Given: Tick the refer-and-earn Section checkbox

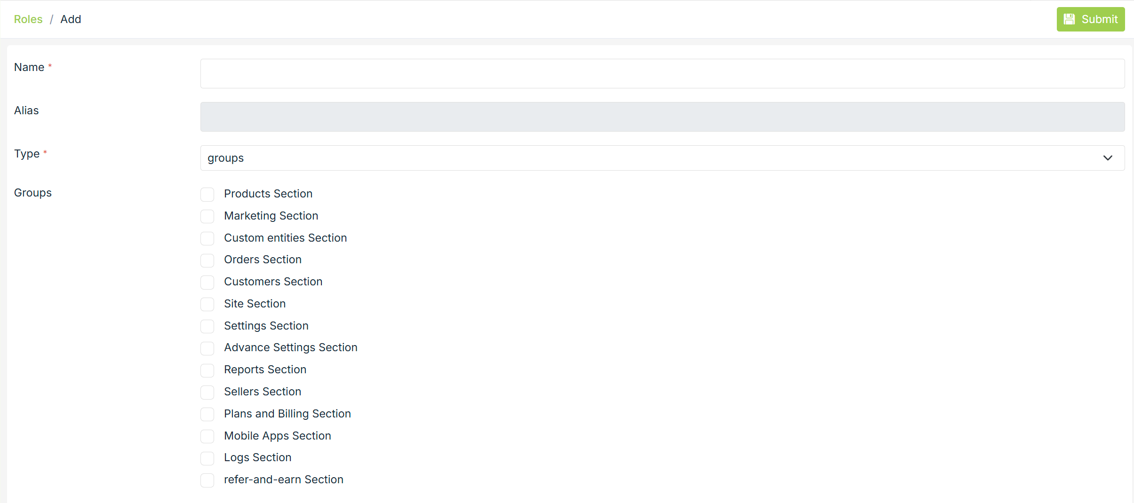Looking at the screenshot, I should (x=207, y=480).
